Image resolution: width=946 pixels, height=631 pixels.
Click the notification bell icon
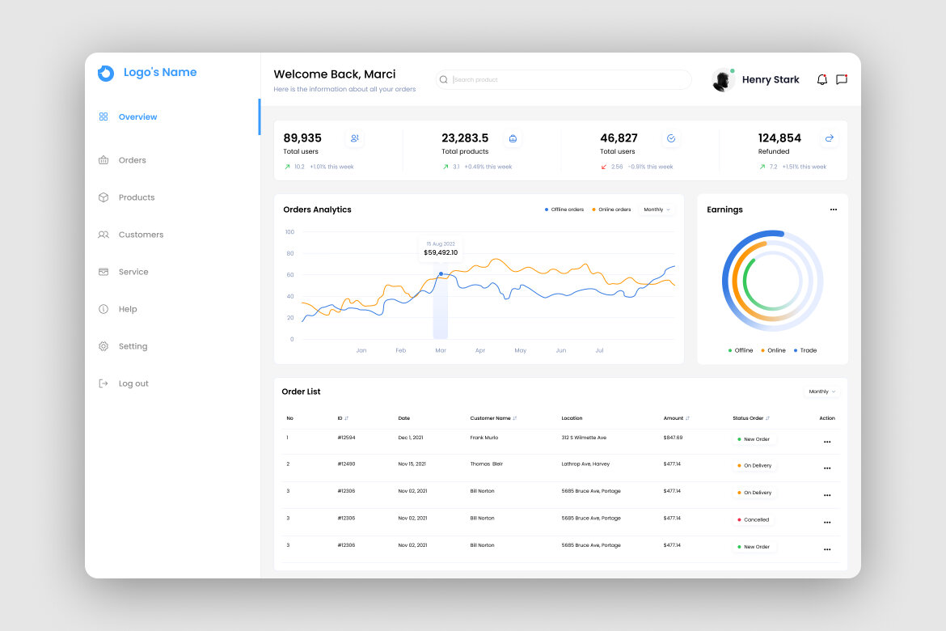[821, 79]
